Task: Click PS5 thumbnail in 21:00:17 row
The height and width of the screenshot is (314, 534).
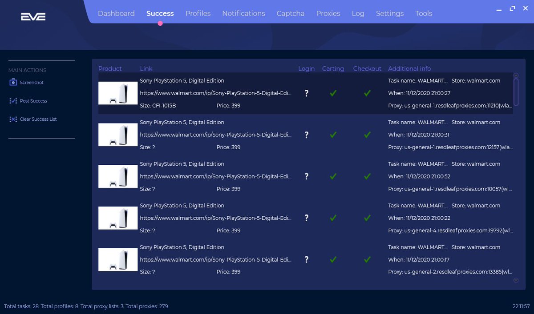Action: 118,259
